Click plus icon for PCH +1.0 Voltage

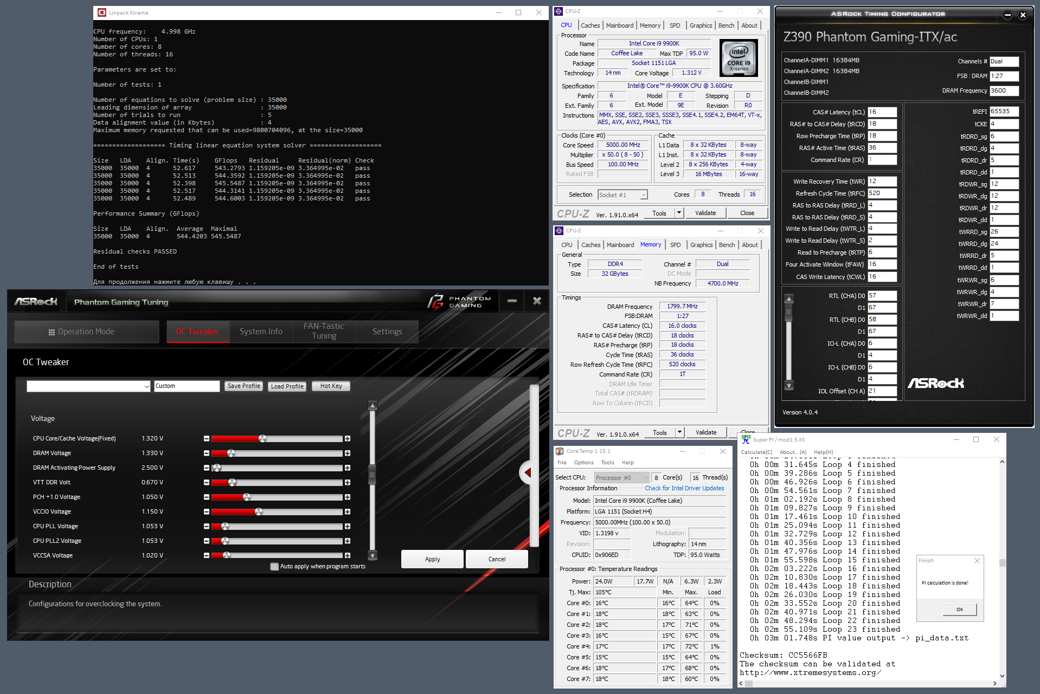tap(348, 497)
